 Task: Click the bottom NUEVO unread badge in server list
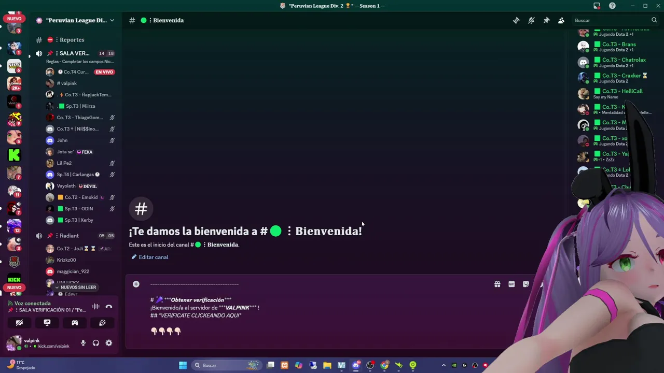point(14,288)
